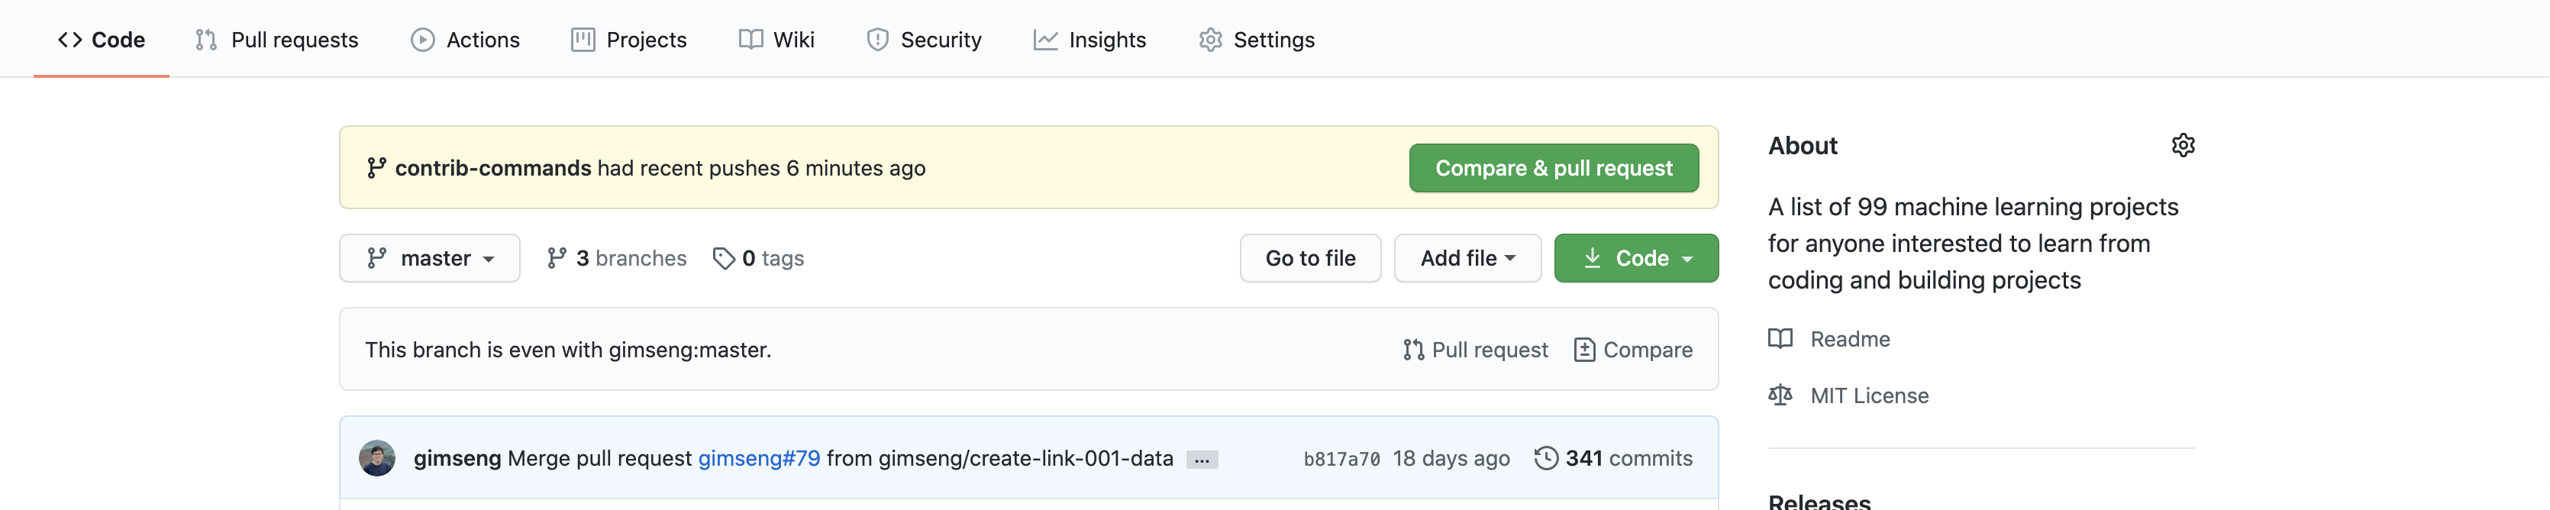
Task: Open commit hash b817a70
Action: [1341, 460]
